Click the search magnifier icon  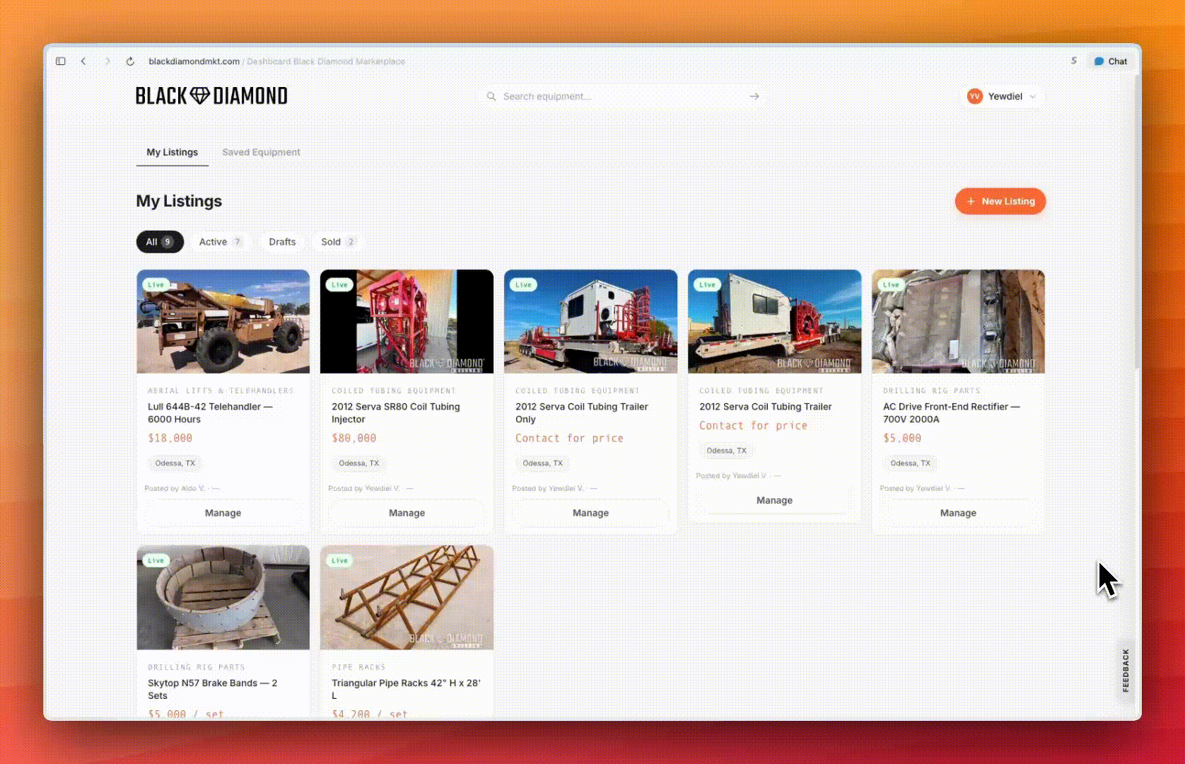tap(491, 96)
